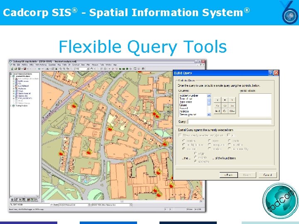Image resolution: width=299 pixels, height=224 pixels.
Task: Open the Map menu
Action: (59, 65)
